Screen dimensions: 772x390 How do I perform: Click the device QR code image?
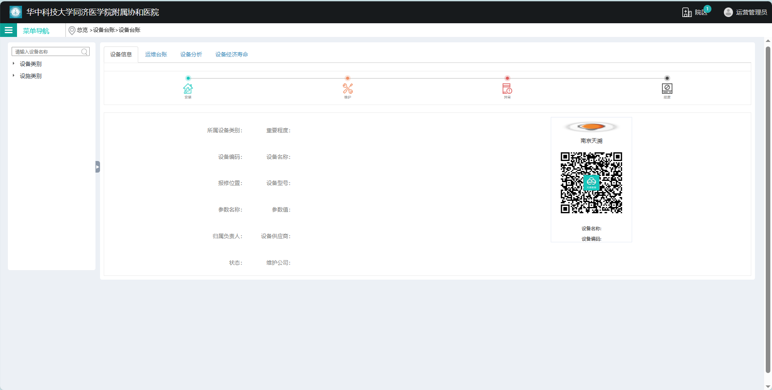[x=591, y=183]
